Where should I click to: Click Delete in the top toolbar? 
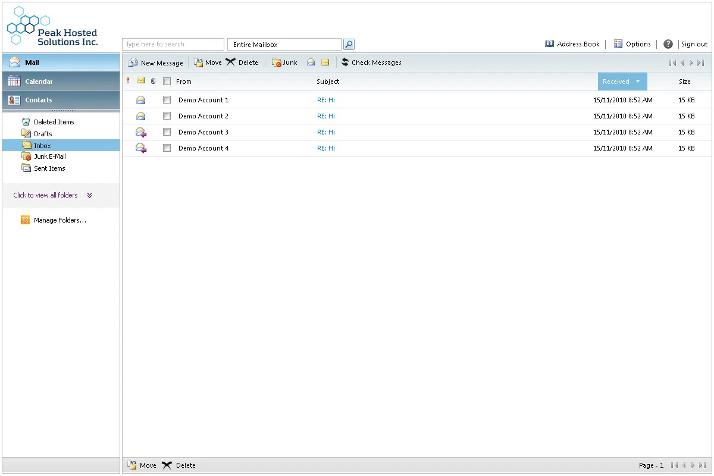(242, 62)
